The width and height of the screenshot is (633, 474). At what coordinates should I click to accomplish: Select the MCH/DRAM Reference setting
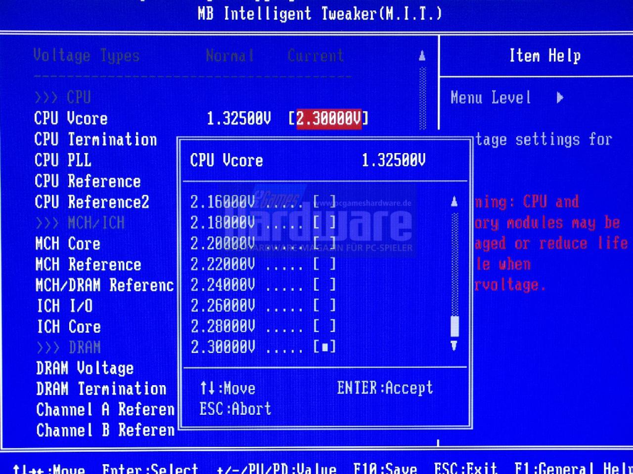pyautogui.click(x=104, y=285)
